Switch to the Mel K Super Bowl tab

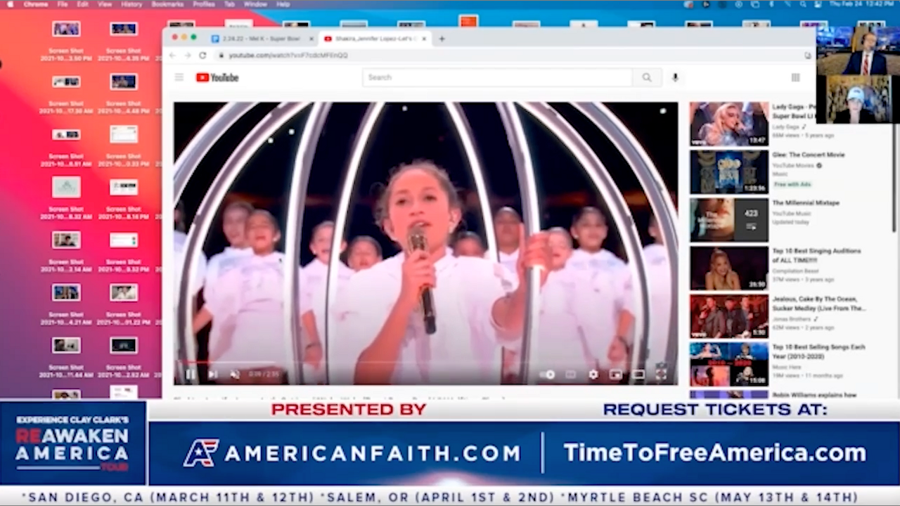[x=262, y=39]
